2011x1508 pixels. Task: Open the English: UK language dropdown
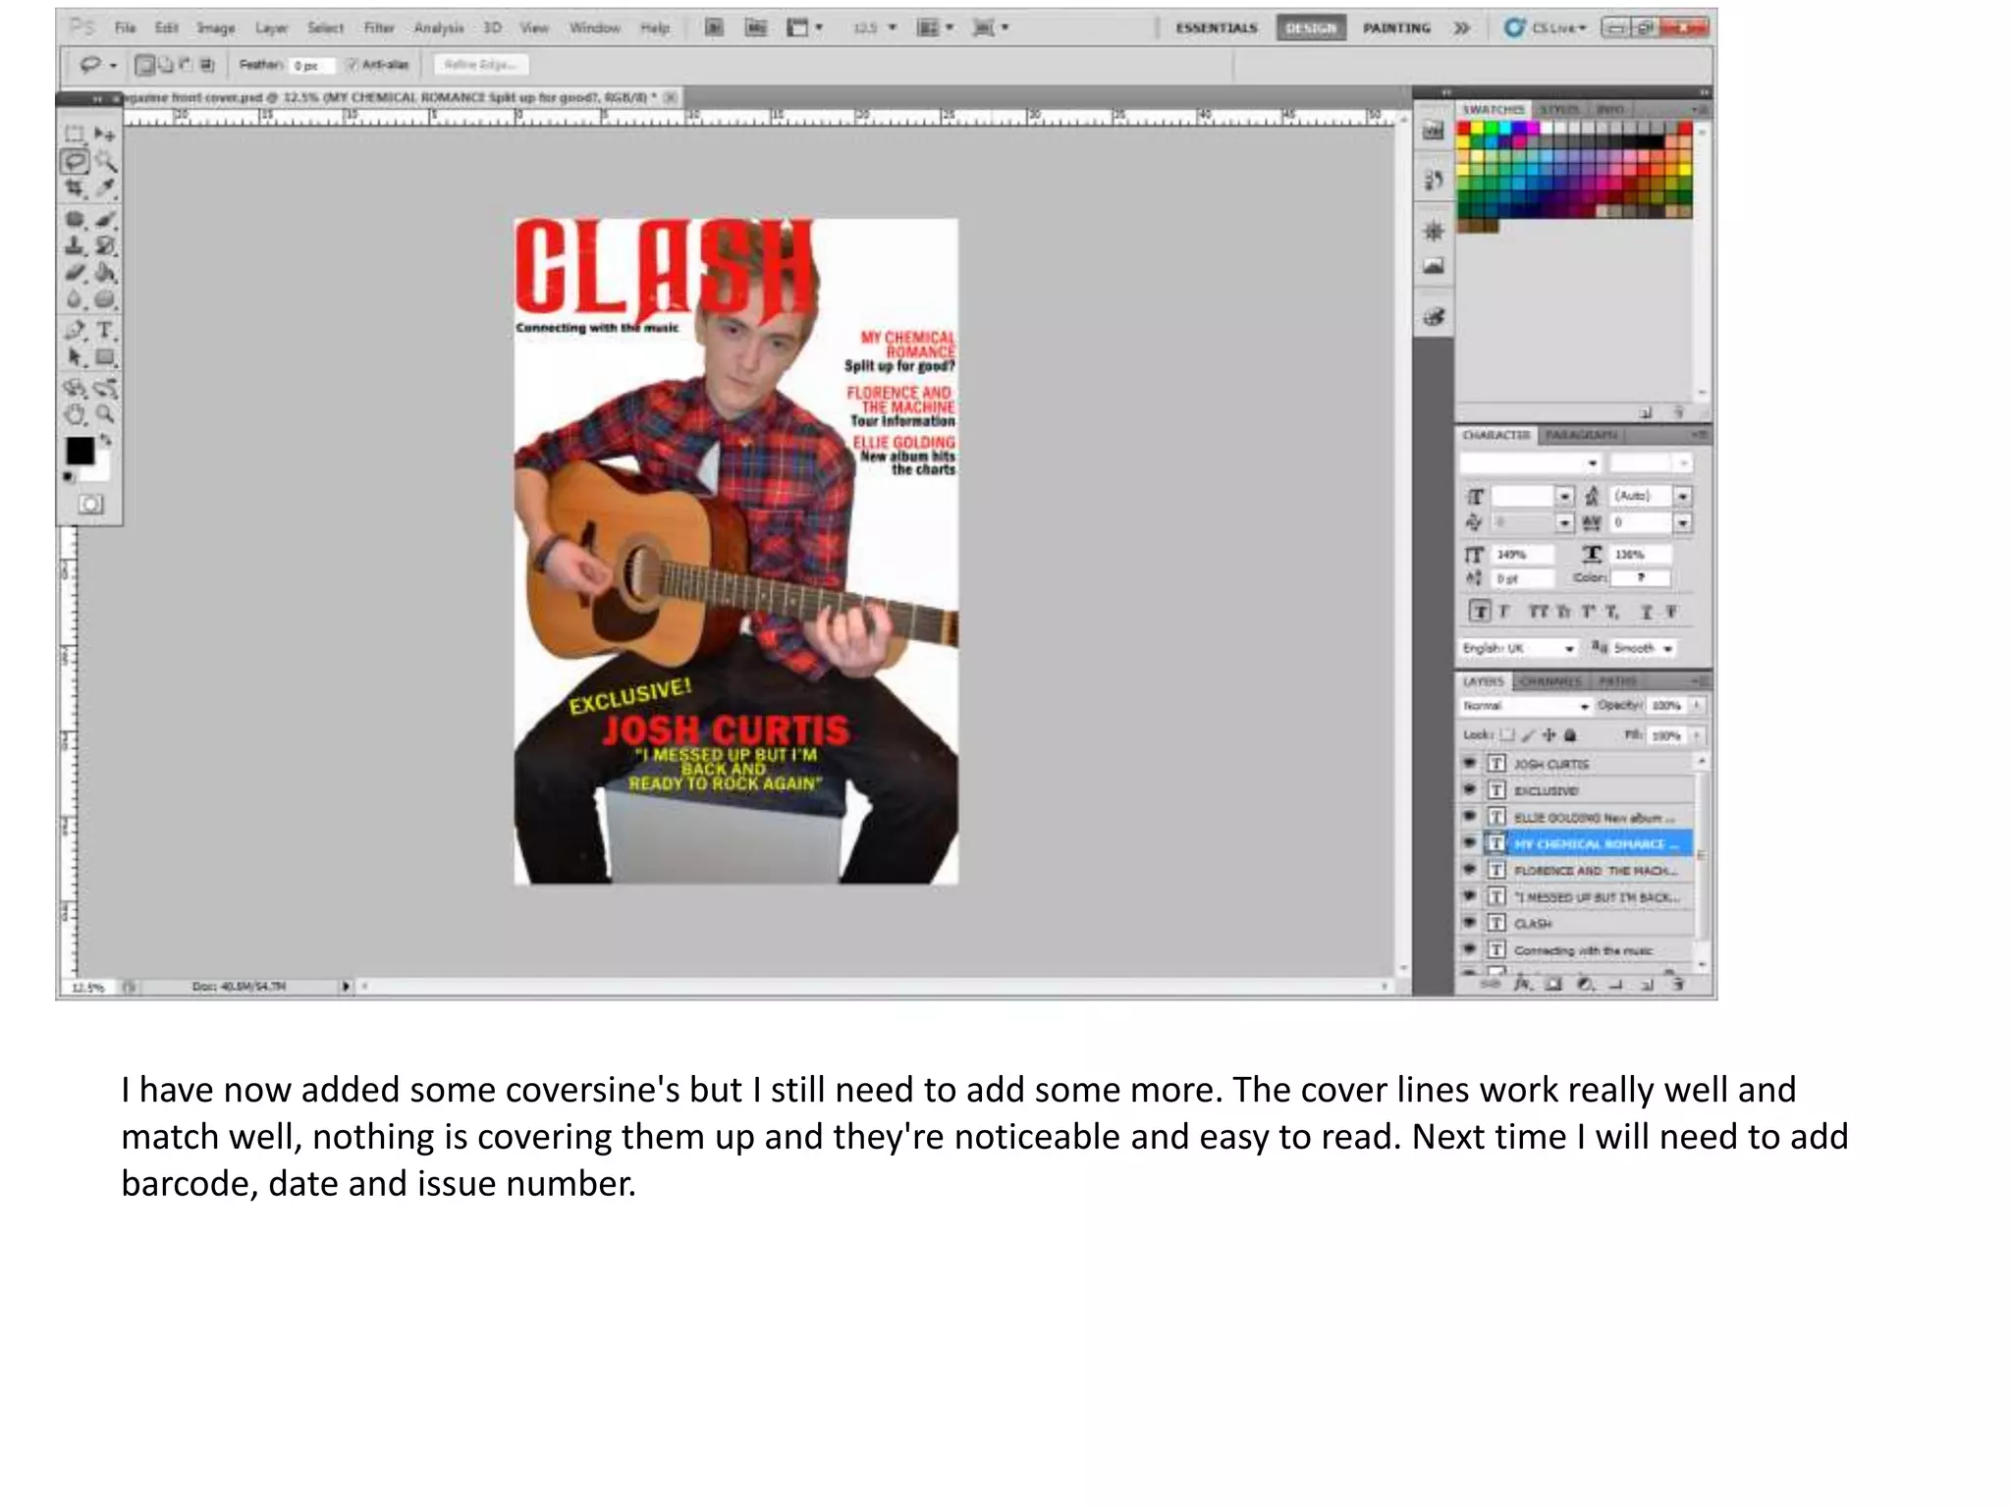pyautogui.click(x=1518, y=648)
